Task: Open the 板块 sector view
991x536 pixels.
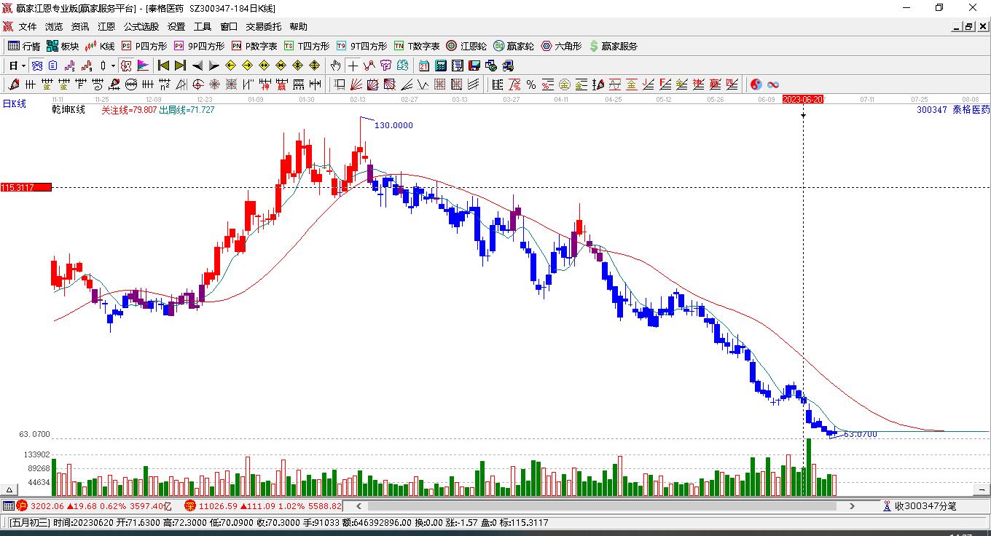Action: [63, 46]
